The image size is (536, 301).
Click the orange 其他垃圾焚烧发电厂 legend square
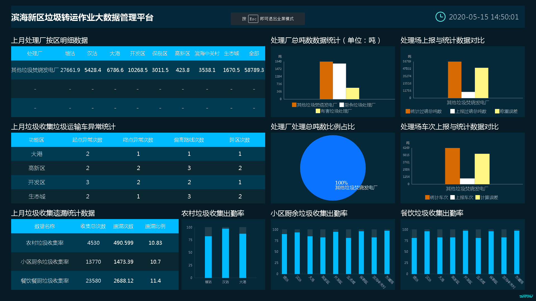[x=294, y=105]
